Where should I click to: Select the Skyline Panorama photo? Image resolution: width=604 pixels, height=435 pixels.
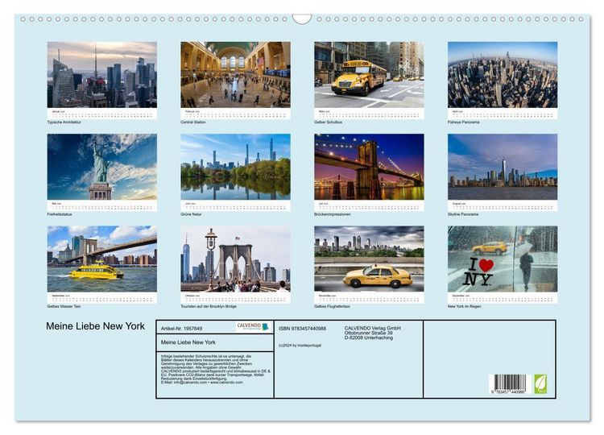[x=503, y=167]
